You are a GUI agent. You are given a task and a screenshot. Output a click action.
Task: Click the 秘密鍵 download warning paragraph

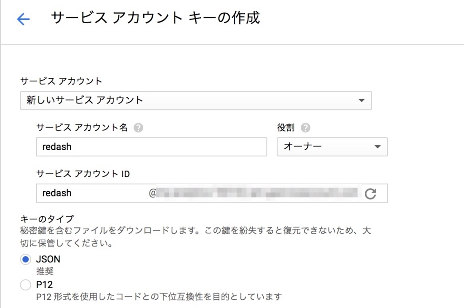[x=195, y=237]
